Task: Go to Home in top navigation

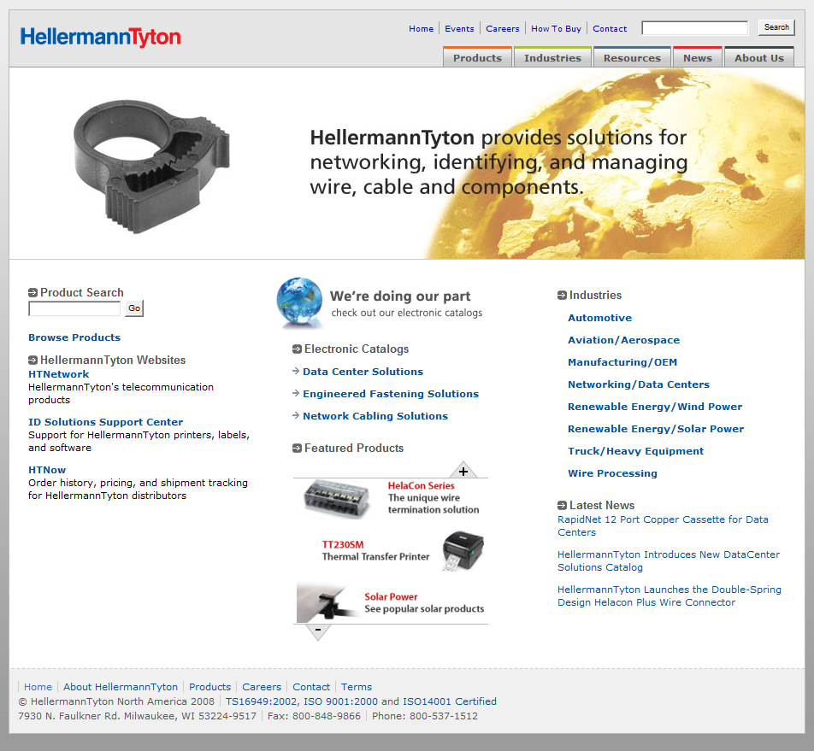Action: tap(421, 28)
